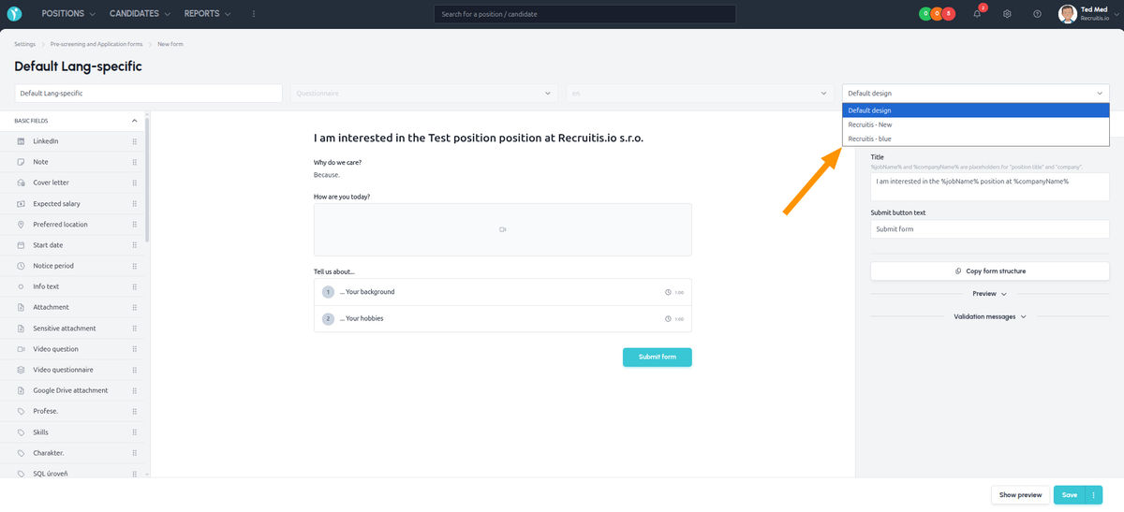The width and height of the screenshot is (1124, 512).
Task: Grab the Cover letter row drag handle
Action: click(135, 183)
